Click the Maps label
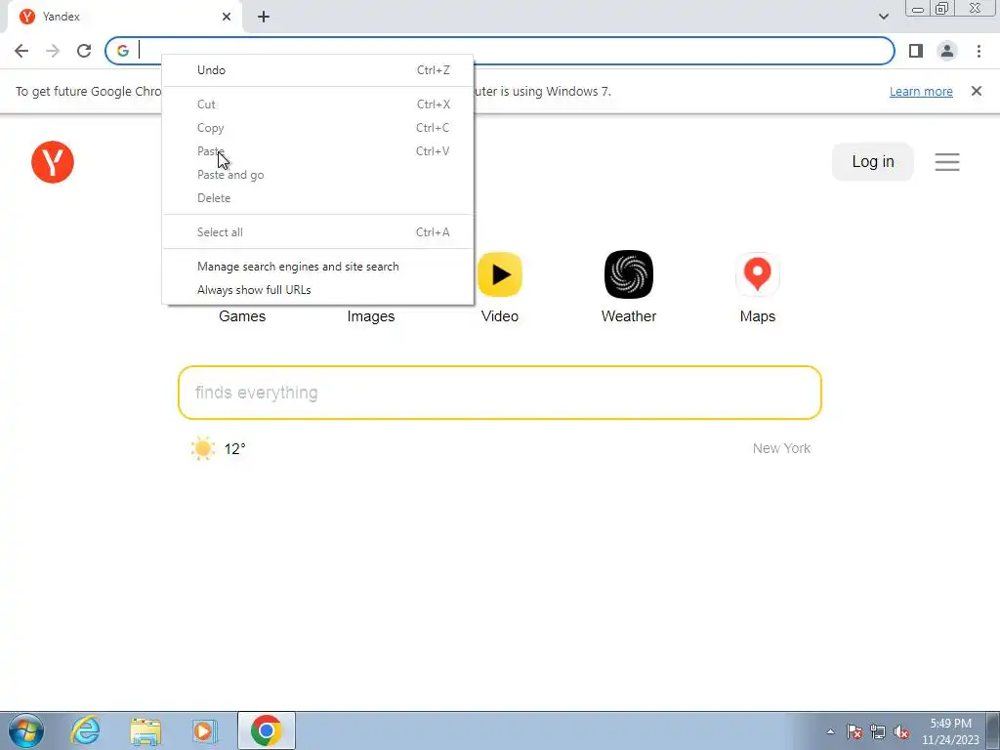This screenshot has width=1000, height=750. click(758, 316)
